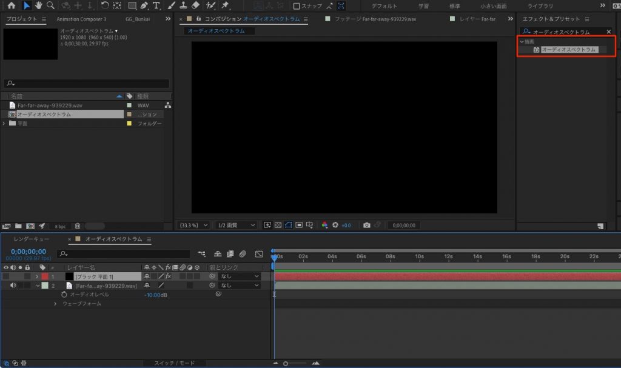Viewport: 621px width, 368px height.
Task: Select the Zoom tool
Action: click(x=50, y=5)
